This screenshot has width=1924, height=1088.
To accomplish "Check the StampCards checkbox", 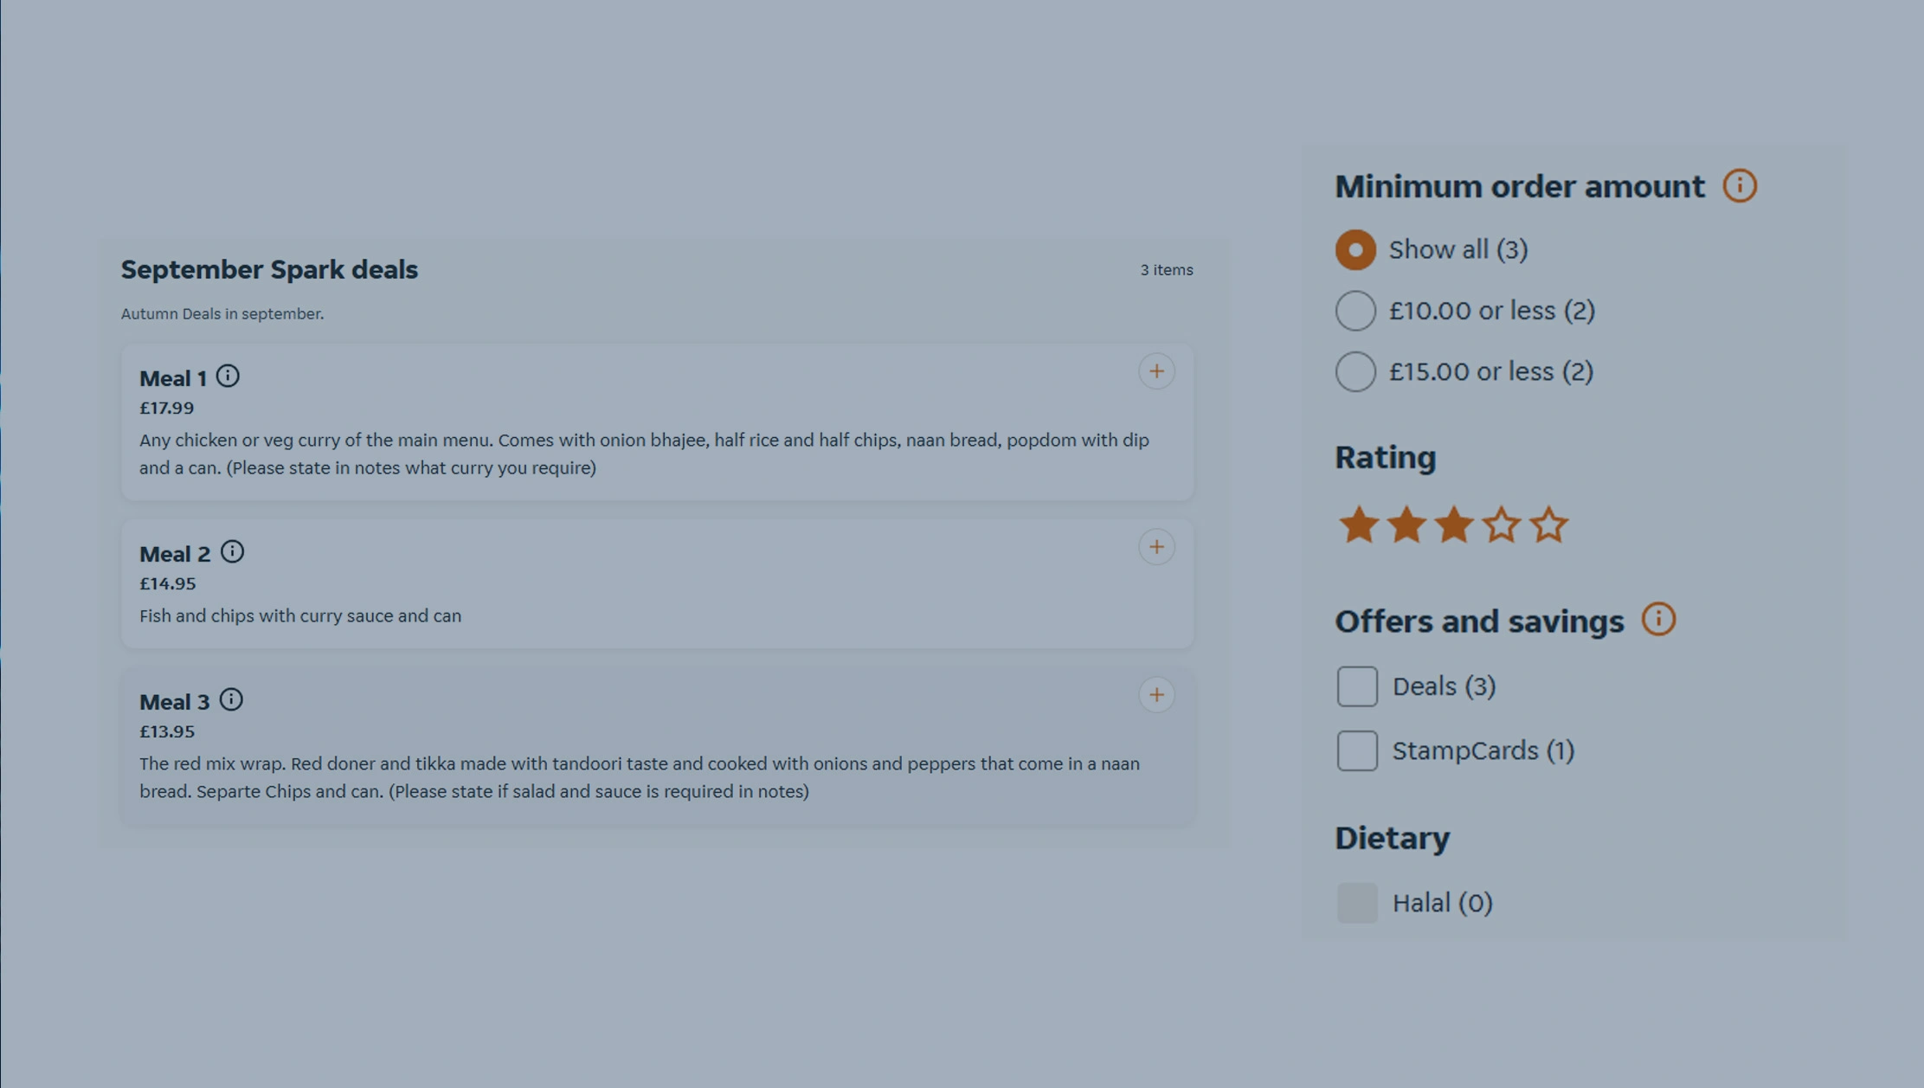I will tap(1355, 751).
